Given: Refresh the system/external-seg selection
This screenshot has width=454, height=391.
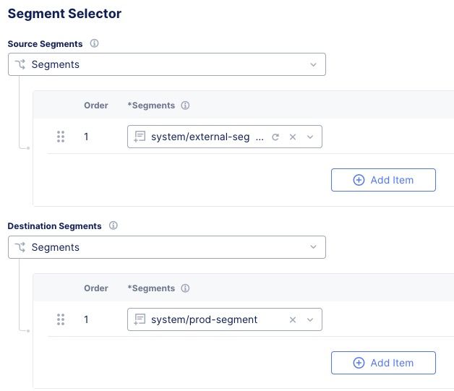Looking at the screenshot, I should [x=275, y=137].
